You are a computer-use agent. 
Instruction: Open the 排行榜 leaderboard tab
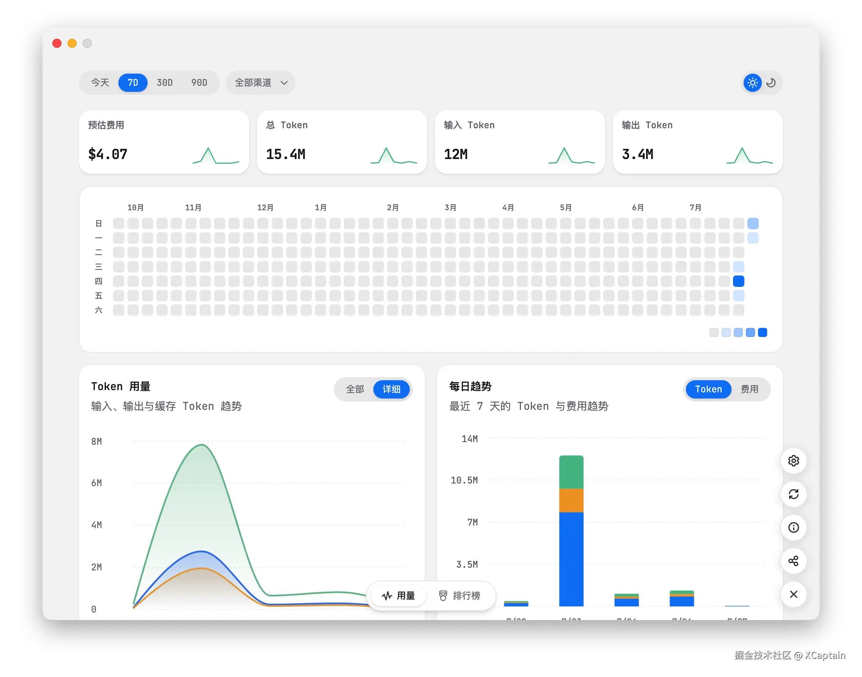pyautogui.click(x=459, y=595)
